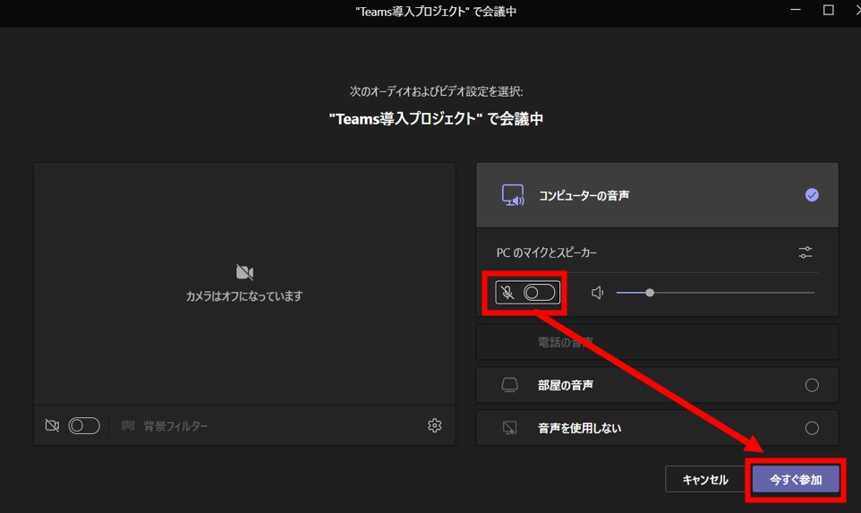Select Computer audio (コンピューターの音声) checkmark
Viewport: 861px width, 513px height.
(x=812, y=195)
